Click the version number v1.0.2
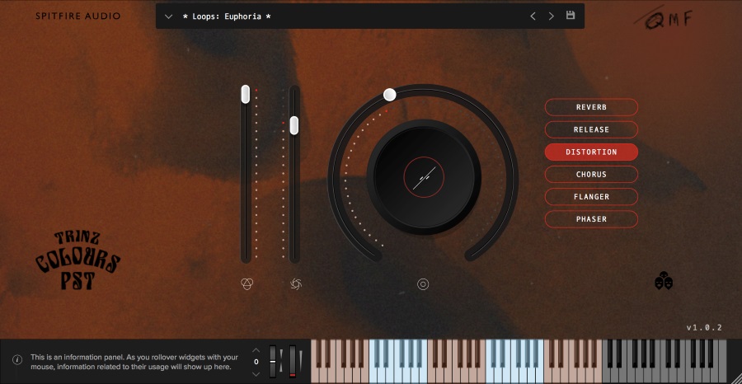This screenshot has height=384, width=742. [704, 327]
